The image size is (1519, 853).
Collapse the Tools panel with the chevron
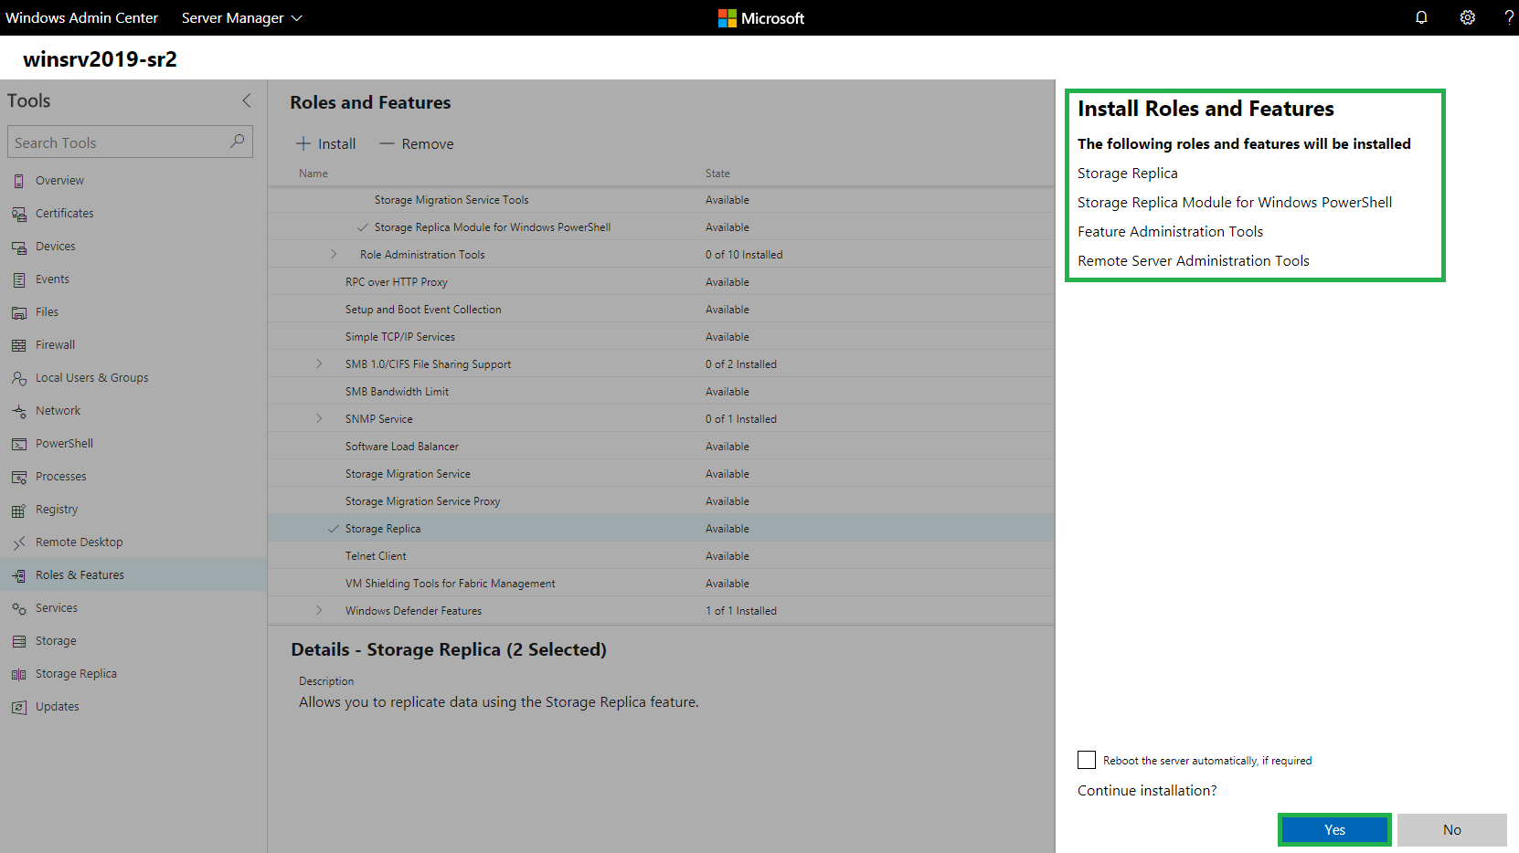(x=247, y=100)
